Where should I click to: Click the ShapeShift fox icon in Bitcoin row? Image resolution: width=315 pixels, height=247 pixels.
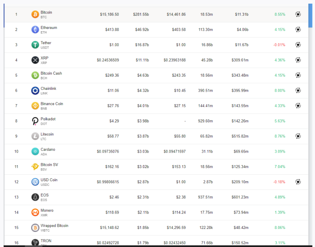[298, 14]
